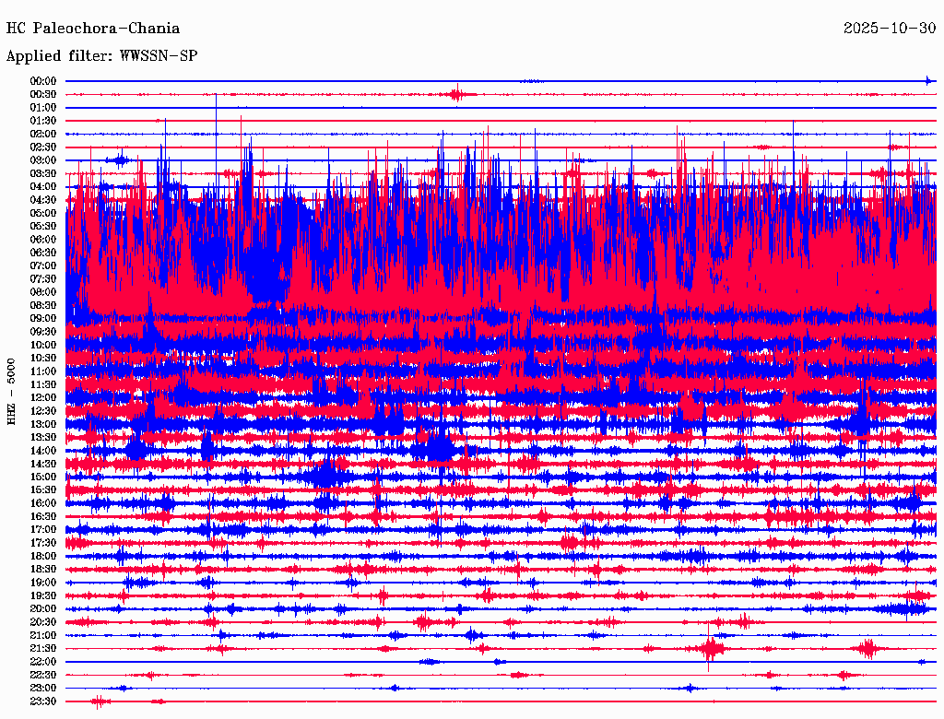Screen dimensions: 944x719
Task: Select the 20:30 time label
Action: tap(43, 622)
